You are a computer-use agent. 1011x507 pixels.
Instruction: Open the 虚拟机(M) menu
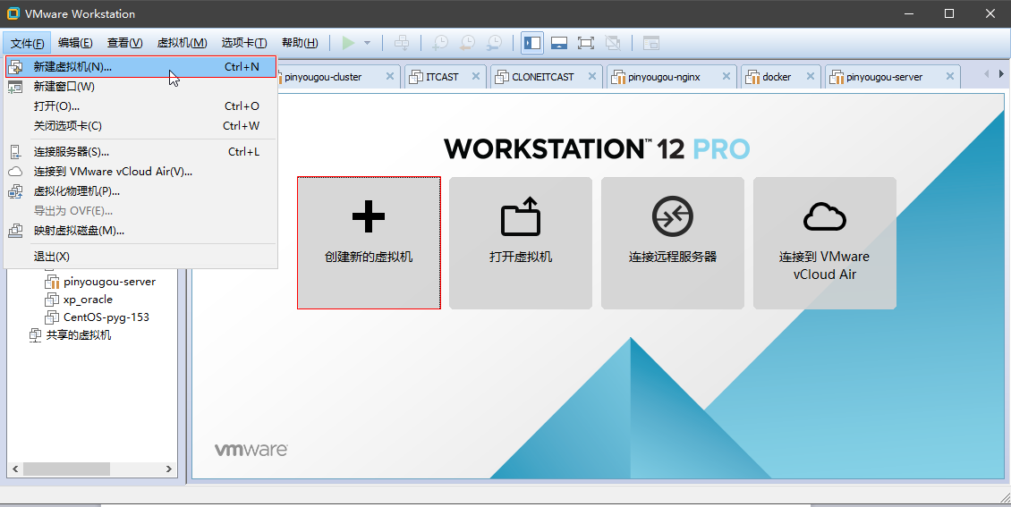pyautogui.click(x=182, y=43)
